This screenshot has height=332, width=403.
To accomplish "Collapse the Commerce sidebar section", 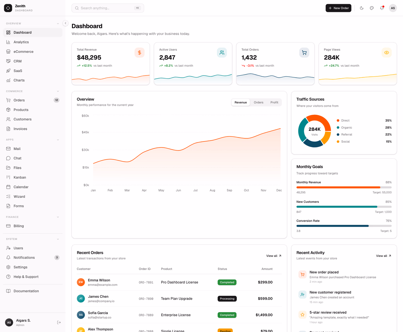I will coord(58,91).
